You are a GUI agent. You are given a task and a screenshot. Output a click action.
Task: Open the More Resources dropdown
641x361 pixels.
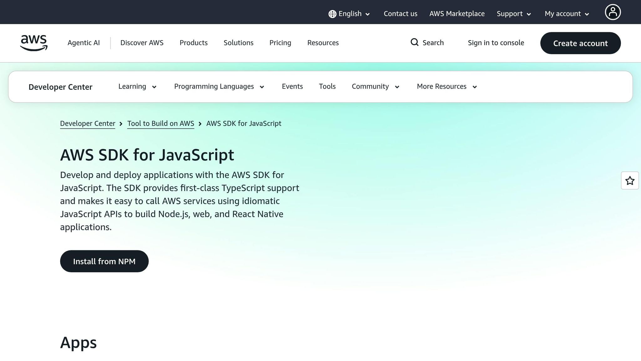[447, 86]
